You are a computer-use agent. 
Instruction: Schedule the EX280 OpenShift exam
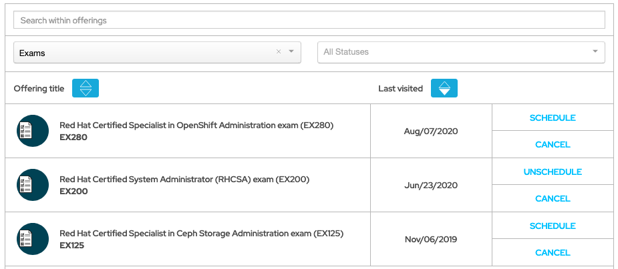point(553,118)
